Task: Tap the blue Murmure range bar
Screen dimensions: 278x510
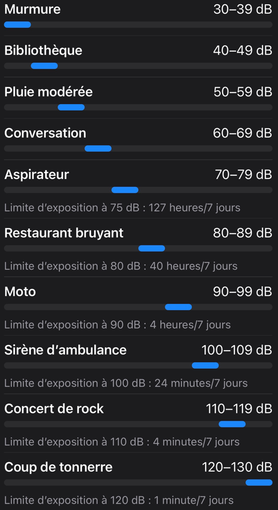Action: pyautogui.click(x=17, y=25)
